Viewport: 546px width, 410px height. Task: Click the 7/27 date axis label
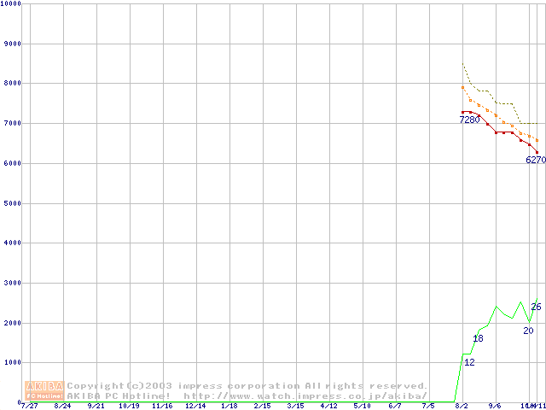click(29, 406)
